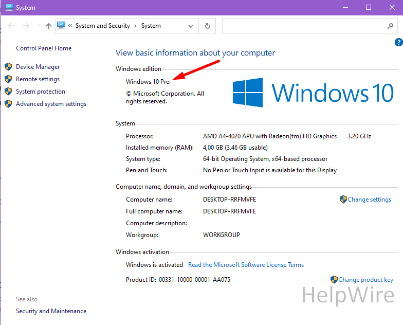The width and height of the screenshot is (403, 325).
Task: Open System and Security breadcrumb
Action: pos(103,26)
